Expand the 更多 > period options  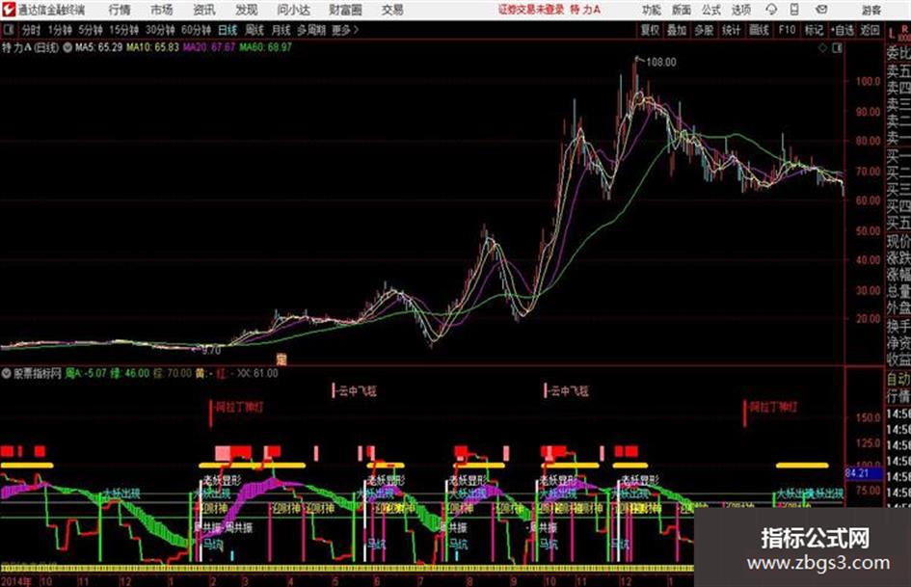[x=345, y=30]
